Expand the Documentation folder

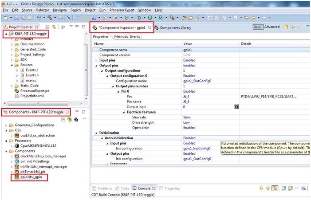tap(12, 44)
